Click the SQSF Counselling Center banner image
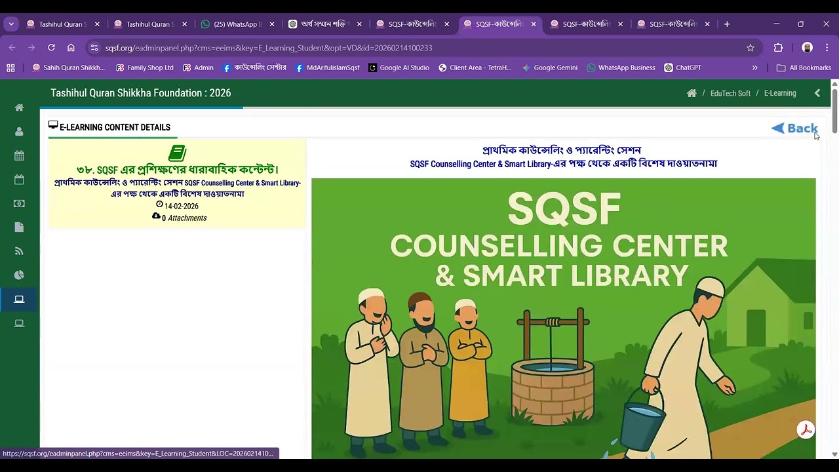 tap(564, 319)
